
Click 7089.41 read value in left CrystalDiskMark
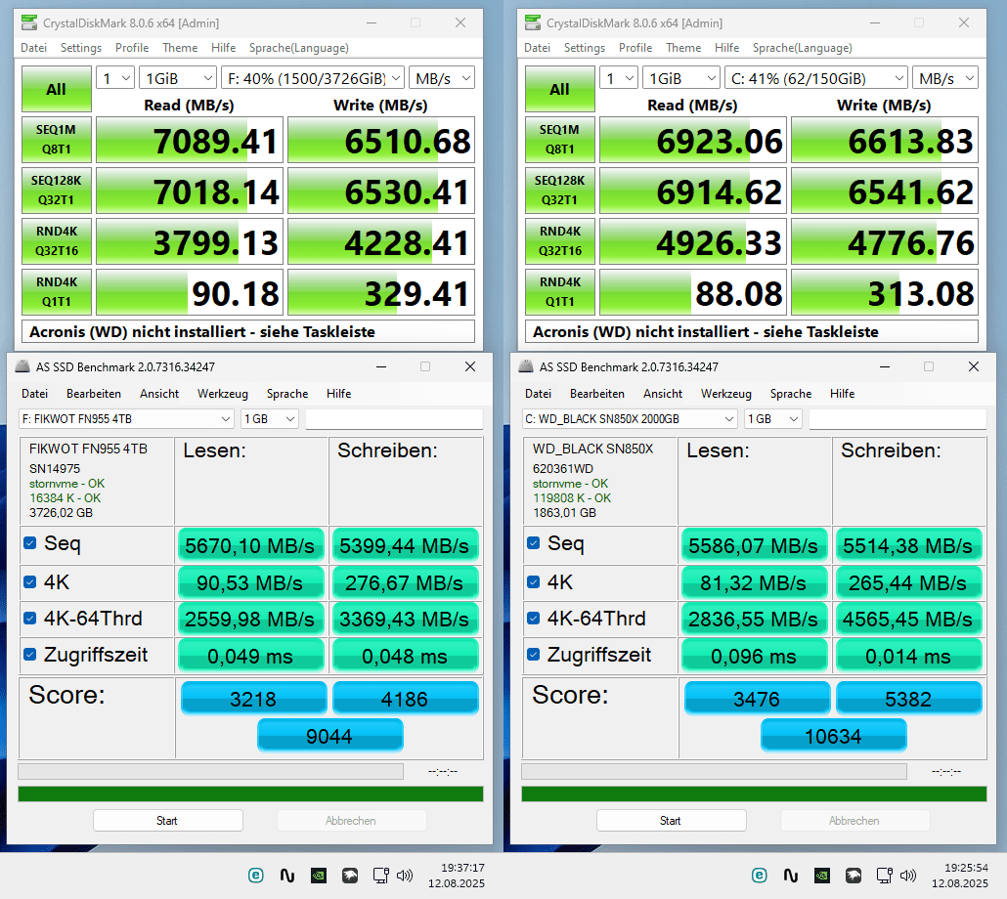pyautogui.click(x=190, y=140)
